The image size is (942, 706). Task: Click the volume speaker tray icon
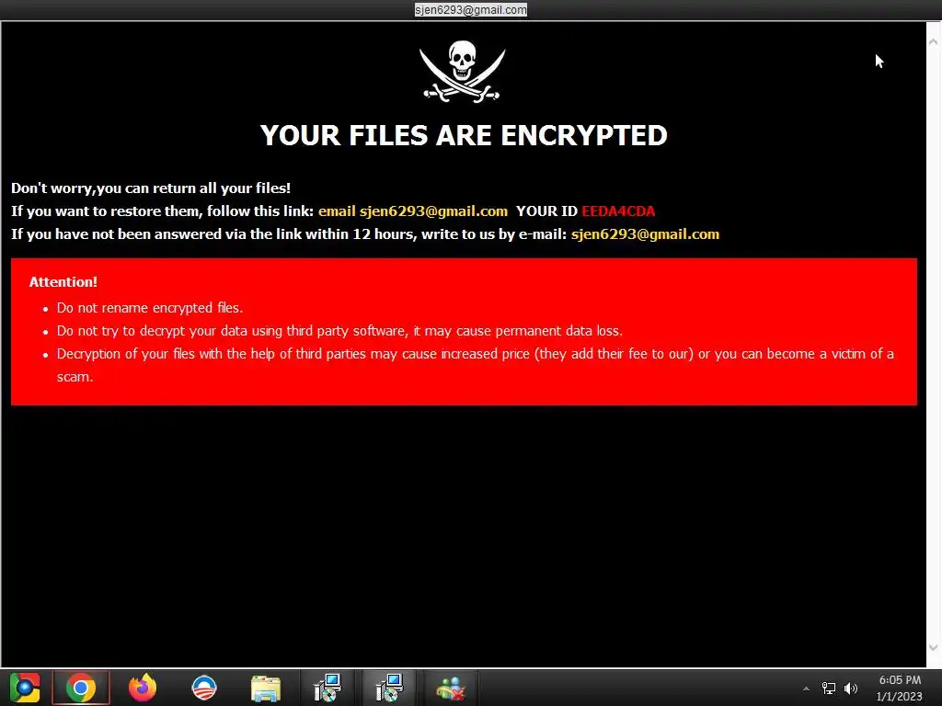[x=851, y=688]
